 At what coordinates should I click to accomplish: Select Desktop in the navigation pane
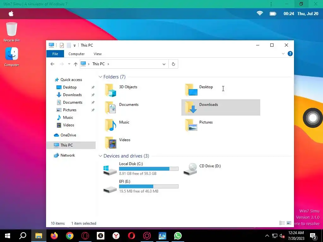(70, 87)
